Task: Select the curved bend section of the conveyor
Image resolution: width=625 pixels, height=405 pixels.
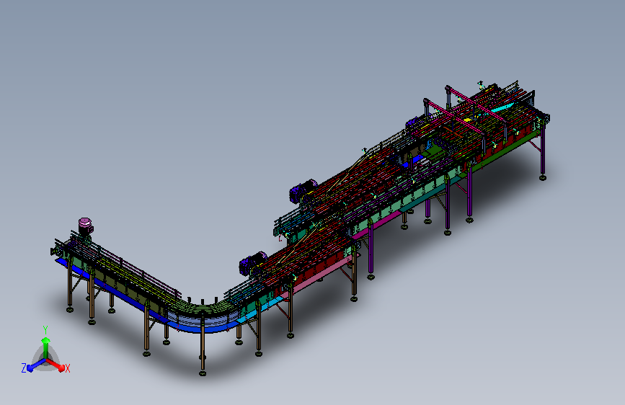Action: 201,315
